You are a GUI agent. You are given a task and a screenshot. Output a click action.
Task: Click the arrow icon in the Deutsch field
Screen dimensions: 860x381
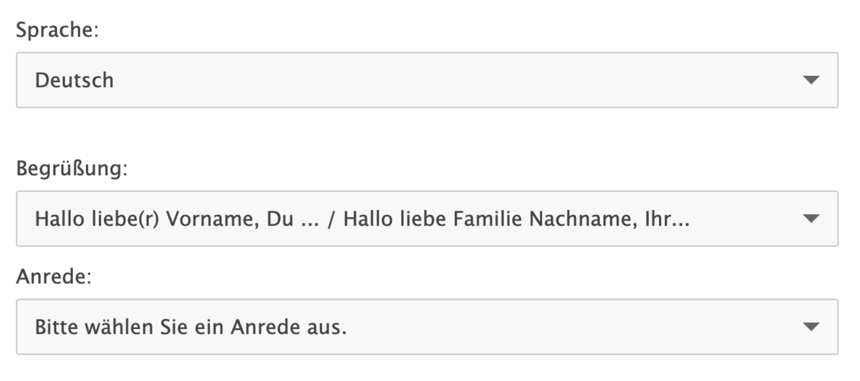pyautogui.click(x=811, y=80)
